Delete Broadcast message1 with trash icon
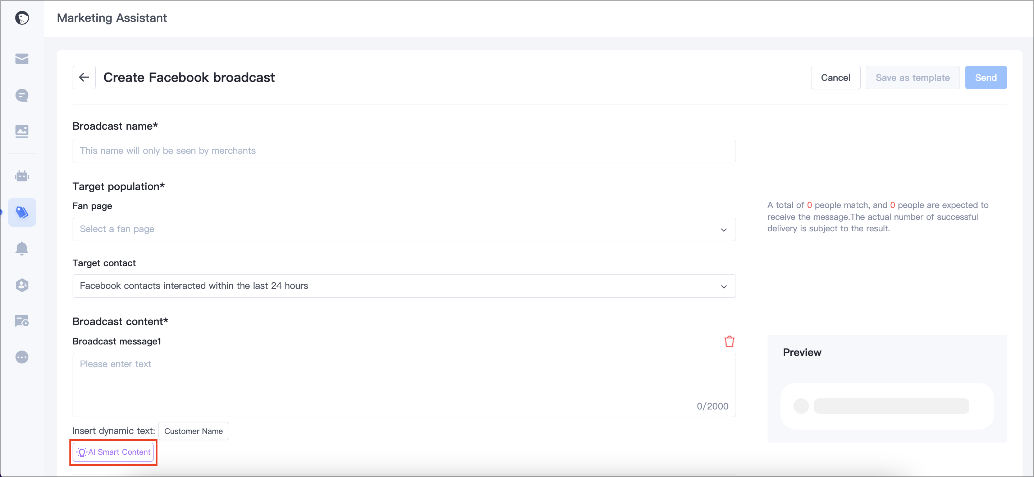 point(729,341)
